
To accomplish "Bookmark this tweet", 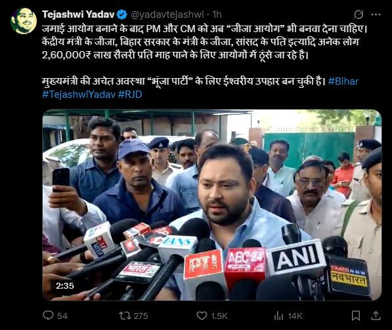I will 355,316.
